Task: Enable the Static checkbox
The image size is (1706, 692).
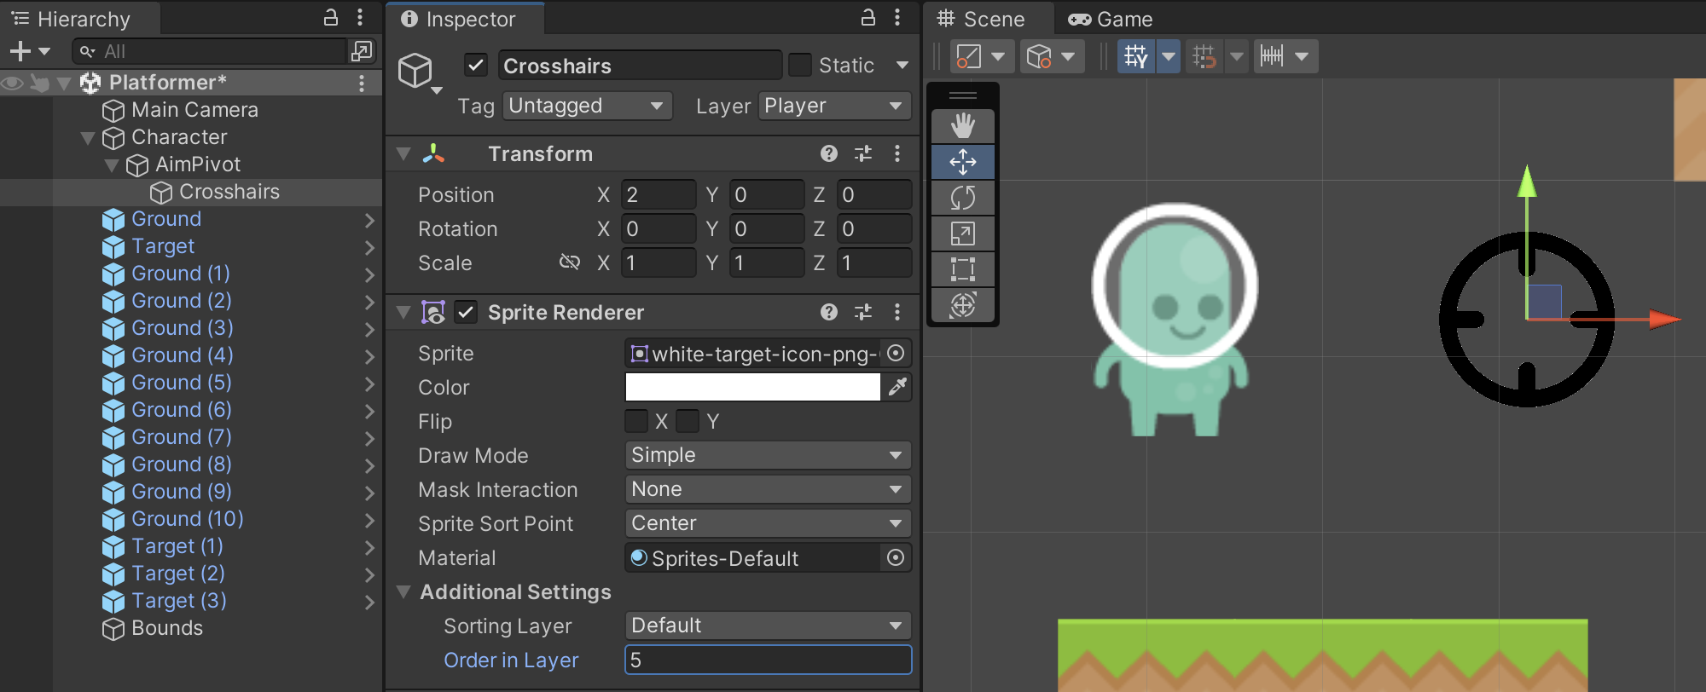Action: pos(800,65)
